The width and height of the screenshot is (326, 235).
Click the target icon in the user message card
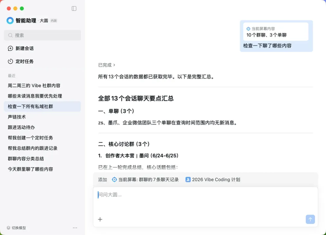pyautogui.click(x=248, y=29)
